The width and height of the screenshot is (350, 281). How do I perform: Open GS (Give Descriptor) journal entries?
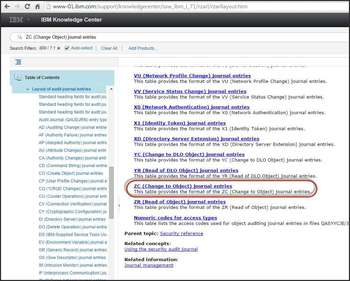[72, 258]
